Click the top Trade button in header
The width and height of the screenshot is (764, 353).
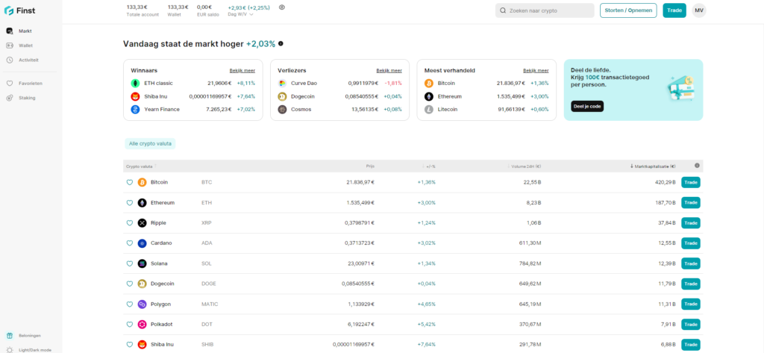click(x=674, y=10)
